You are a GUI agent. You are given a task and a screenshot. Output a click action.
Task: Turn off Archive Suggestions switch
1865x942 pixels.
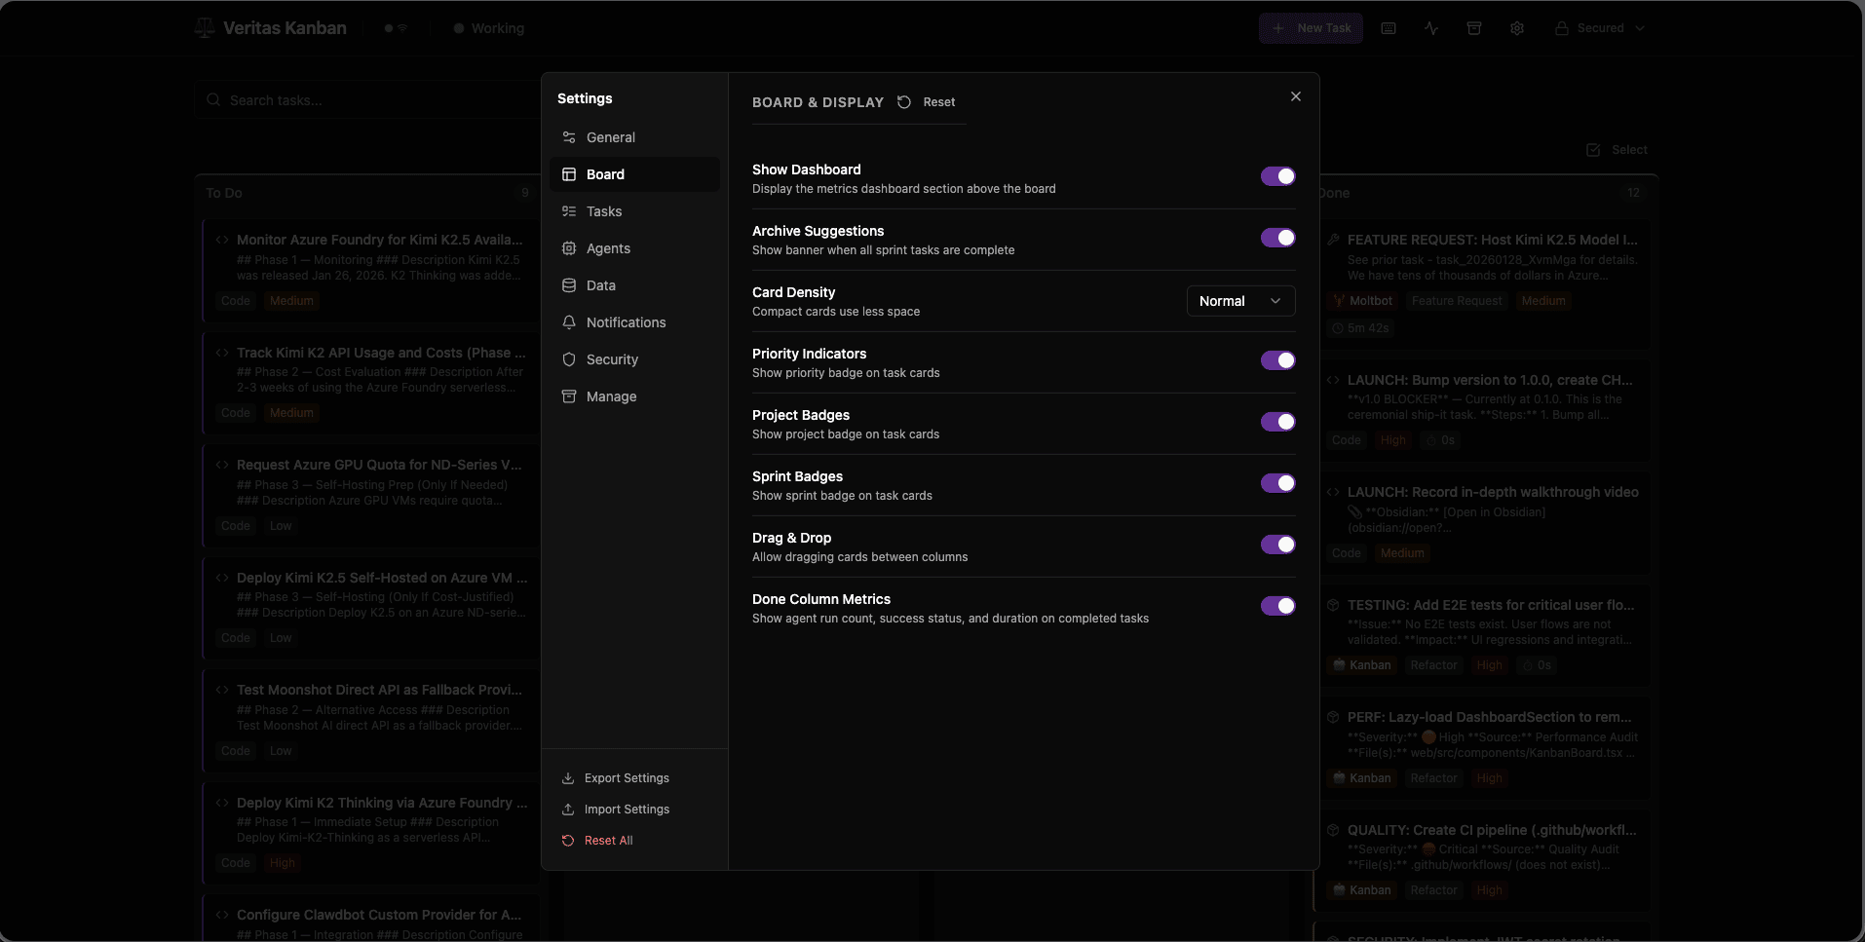(1277, 238)
